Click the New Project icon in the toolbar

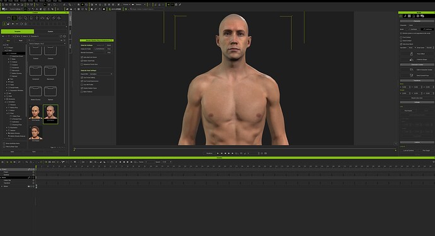3,4
